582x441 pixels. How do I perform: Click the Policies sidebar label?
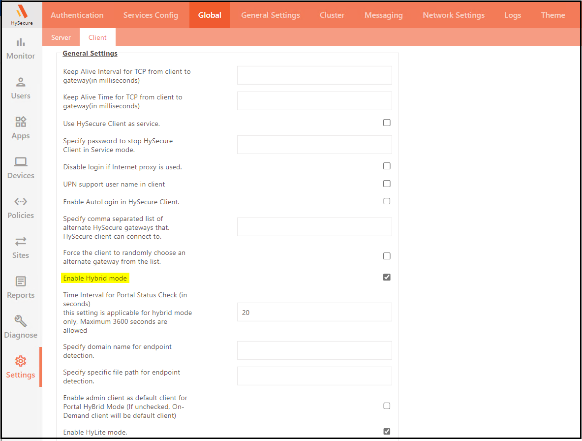(x=21, y=215)
